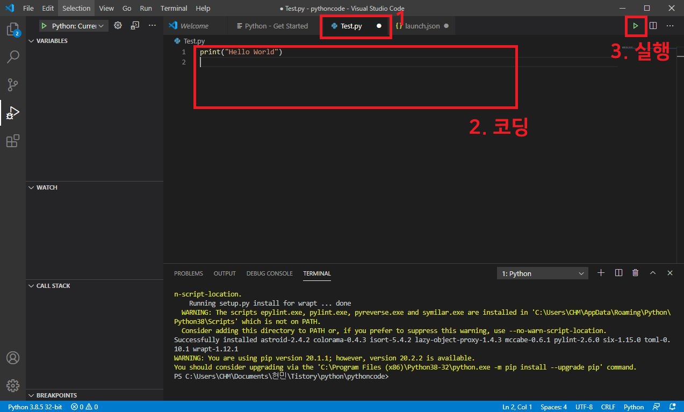Show the OUTPUT panel tab
This screenshot has width=684, height=412.
click(225, 273)
